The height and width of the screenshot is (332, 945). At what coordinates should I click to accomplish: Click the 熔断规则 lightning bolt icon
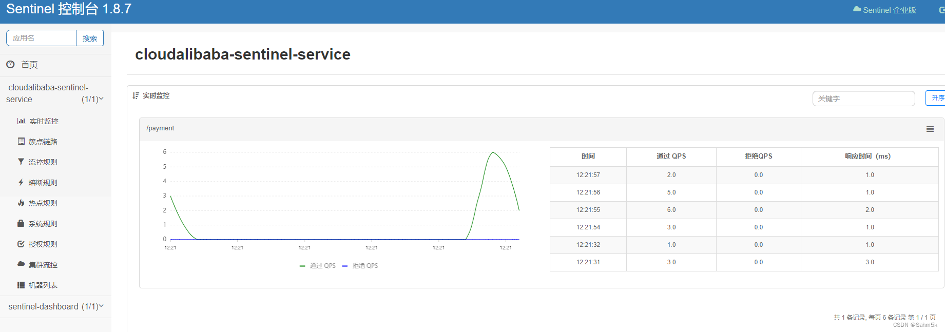[21, 182]
